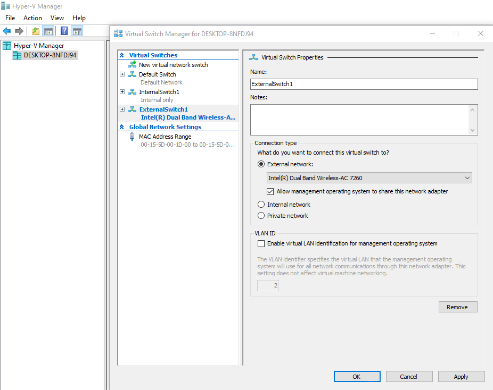The height and width of the screenshot is (390, 493).
Task: Collapse the Global Network Settings section
Action: 122,127
